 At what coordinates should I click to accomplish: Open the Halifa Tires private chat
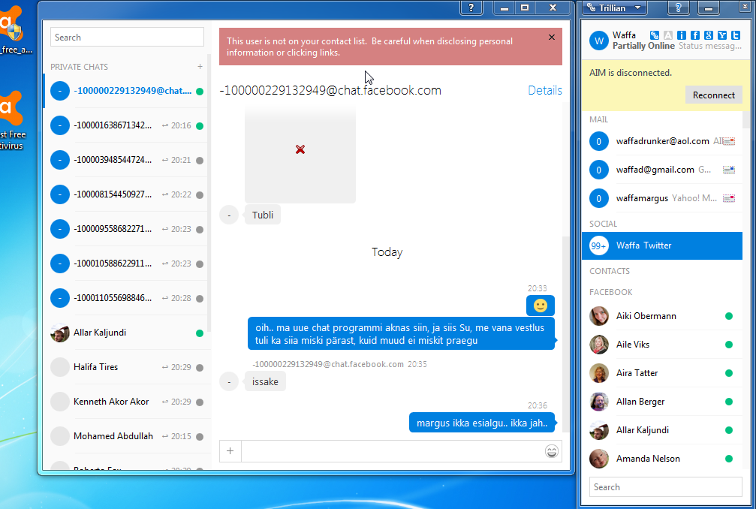(125, 367)
